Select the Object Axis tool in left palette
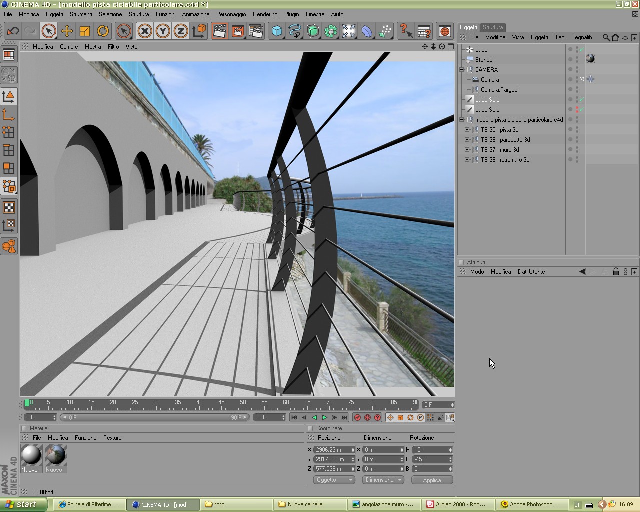This screenshot has width=640, height=512. point(9,114)
